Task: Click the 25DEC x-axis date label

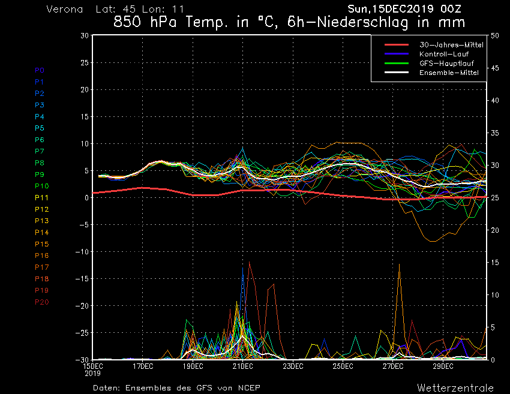Action: point(343,366)
